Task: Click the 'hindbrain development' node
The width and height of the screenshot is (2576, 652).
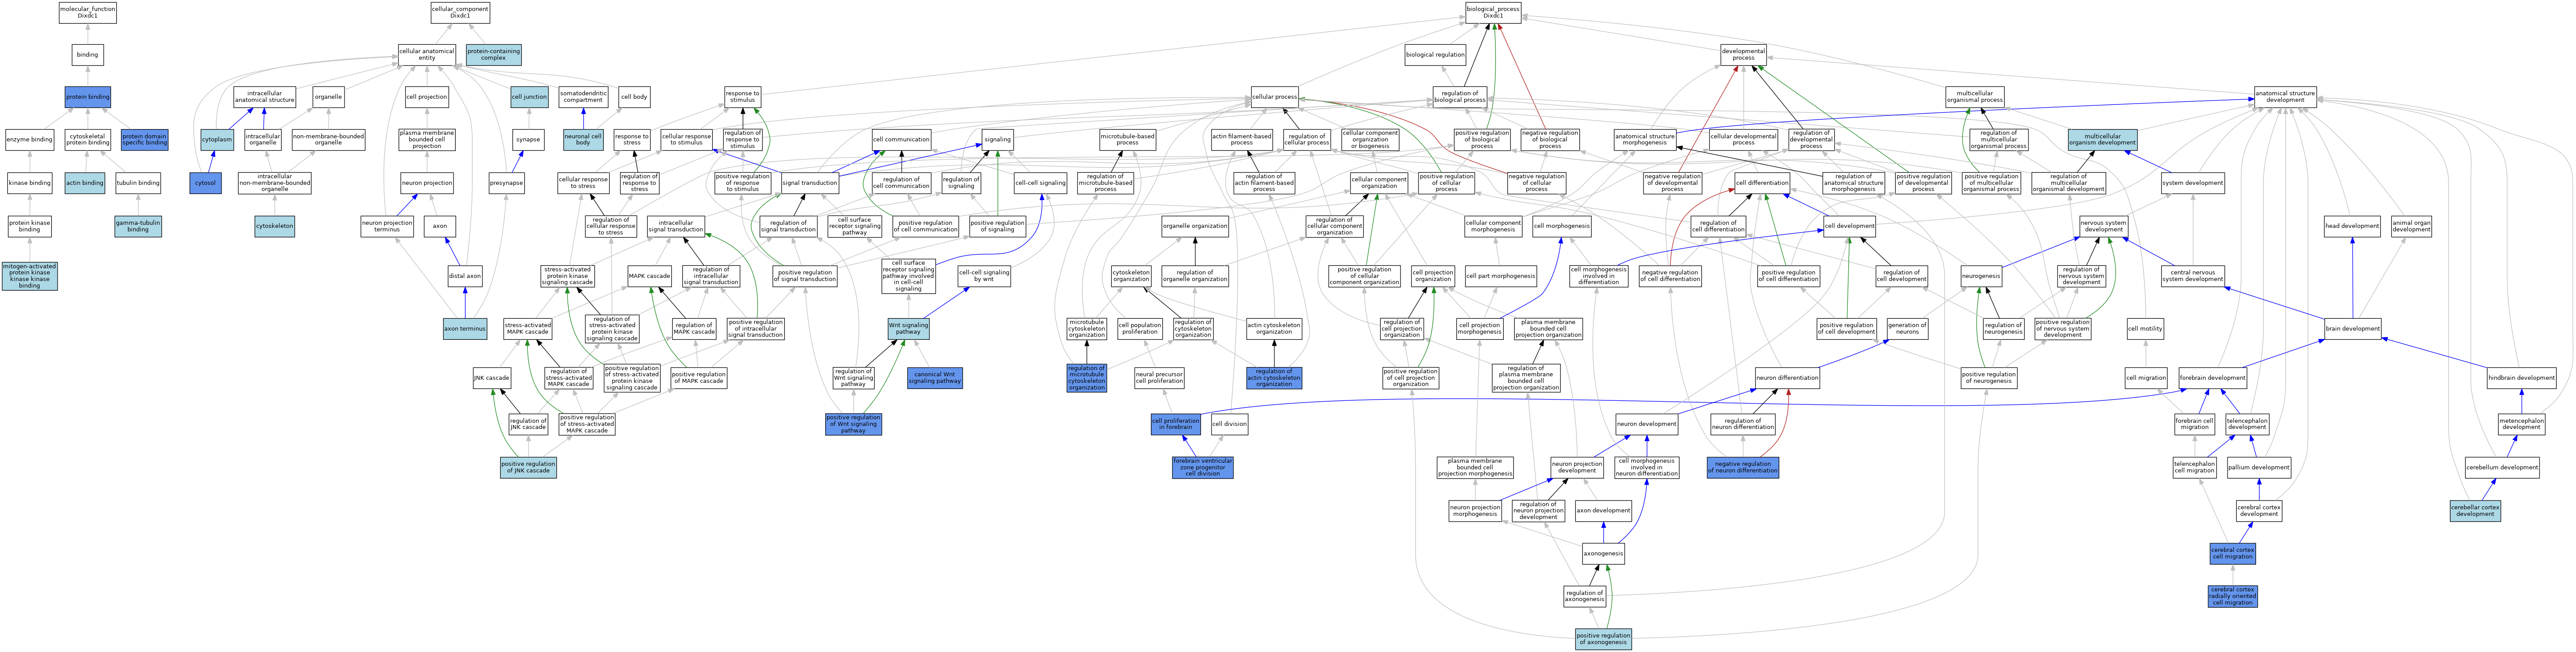Action: 2521,378
